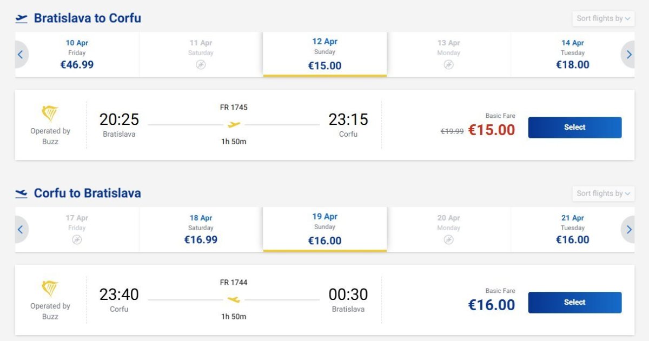This screenshot has height=341, width=649.
Task: Click previous dates arrow for outbound flight
Action: [21, 54]
